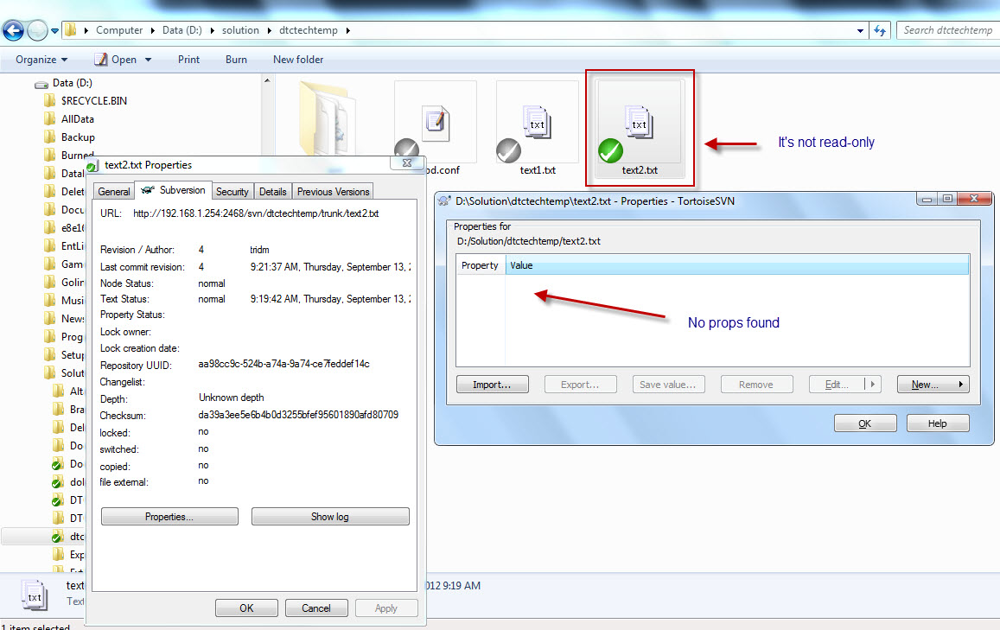Maximize the TortoiseSVN properties window

tap(947, 198)
